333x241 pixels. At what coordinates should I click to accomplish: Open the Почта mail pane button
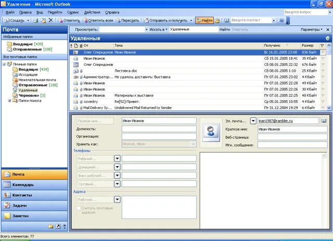pyautogui.click(x=34, y=174)
